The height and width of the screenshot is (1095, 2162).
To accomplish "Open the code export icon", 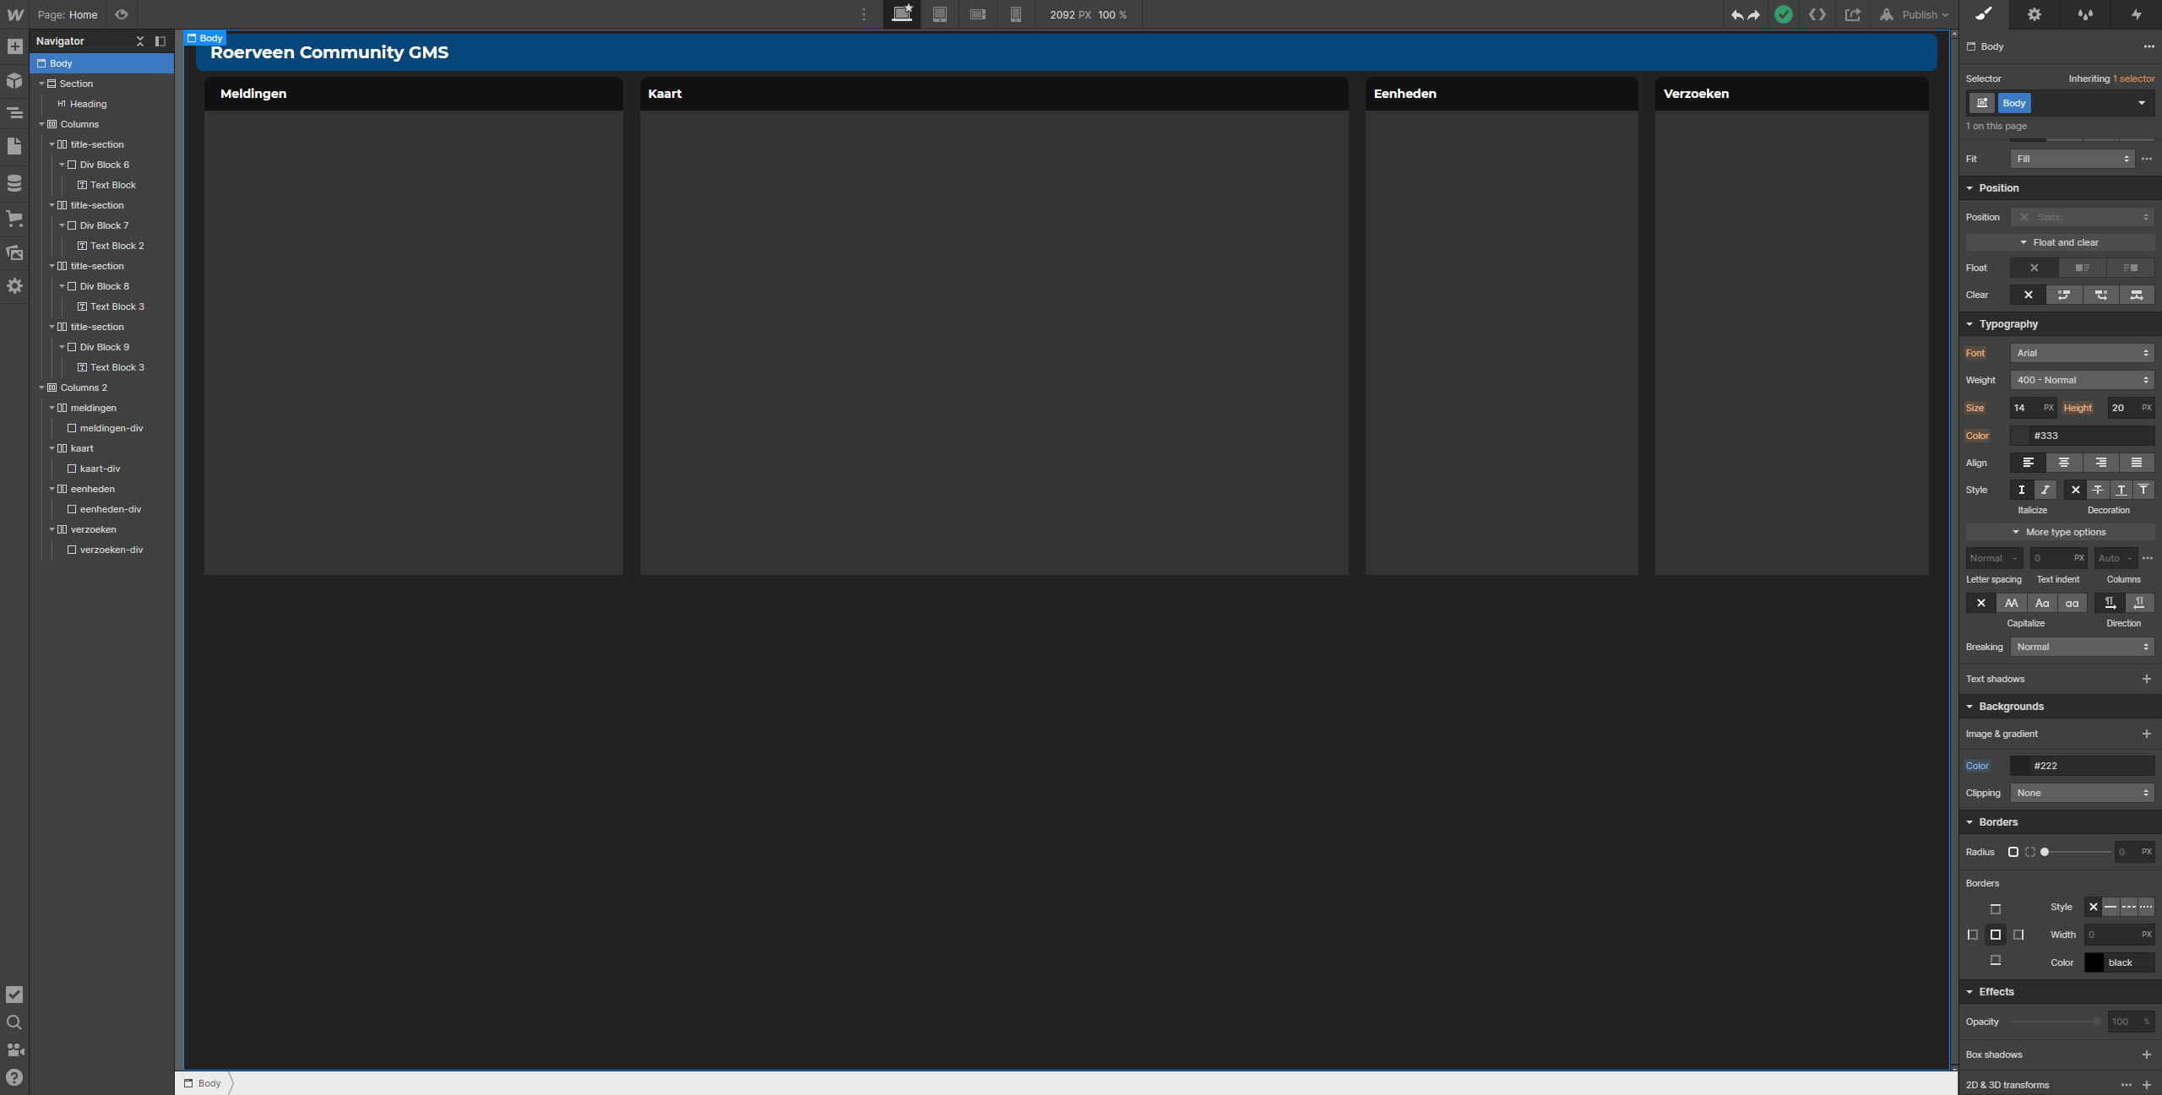I will point(1817,14).
